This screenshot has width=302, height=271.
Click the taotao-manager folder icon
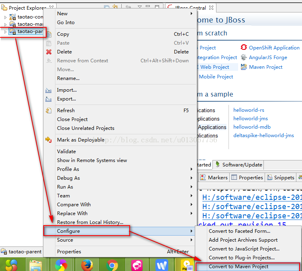coord(13,24)
